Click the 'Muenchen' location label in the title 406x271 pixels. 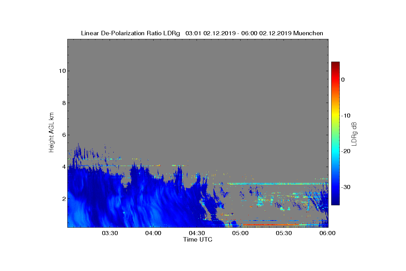(x=308, y=33)
